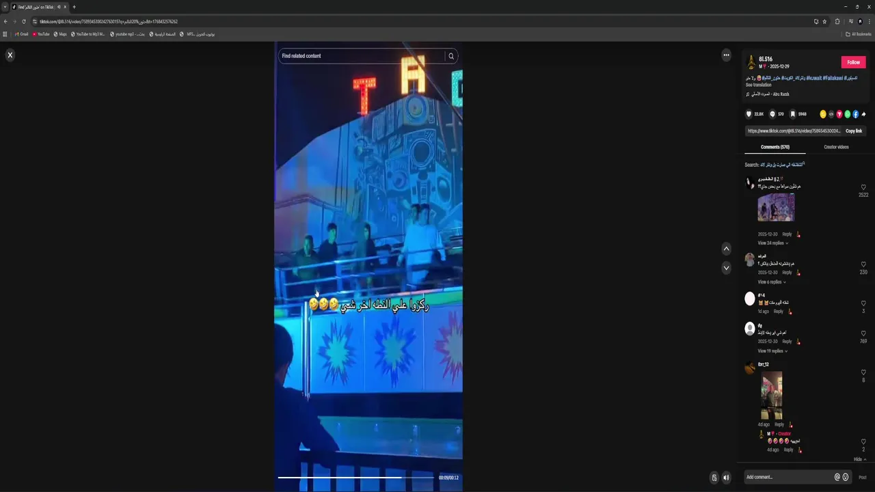Follow the 8L516 account
Viewport: 875px width, 492px height.
[x=853, y=62]
